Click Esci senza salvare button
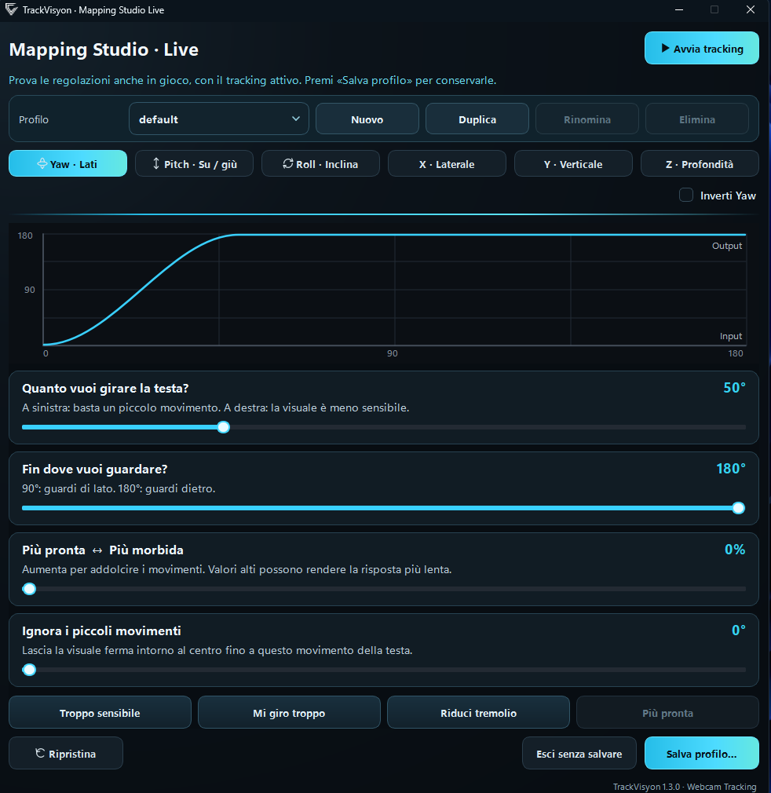The width and height of the screenshot is (771, 793). 579,754
